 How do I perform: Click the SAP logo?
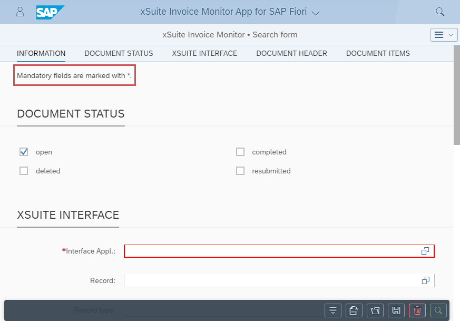coord(50,12)
